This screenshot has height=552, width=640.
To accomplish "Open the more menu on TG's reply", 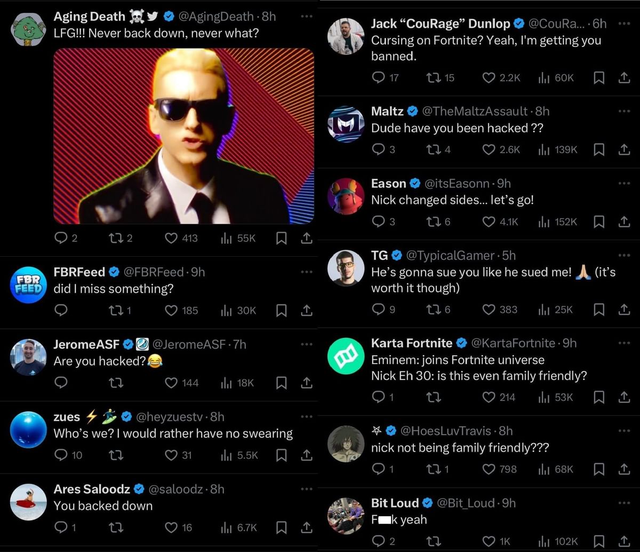I will point(624,256).
